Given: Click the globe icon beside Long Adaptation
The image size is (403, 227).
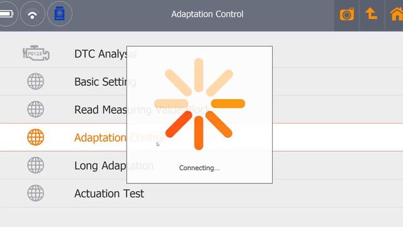Looking at the screenshot, I should (35, 165).
